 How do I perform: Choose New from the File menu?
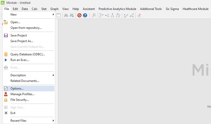tap(29, 15)
